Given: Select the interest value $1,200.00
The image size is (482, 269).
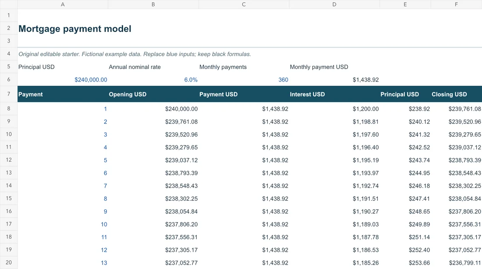Looking at the screenshot, I should point(365,109).
